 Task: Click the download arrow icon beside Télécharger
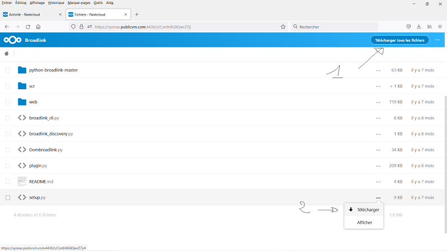pyautogui.click(x=351, y=210)
